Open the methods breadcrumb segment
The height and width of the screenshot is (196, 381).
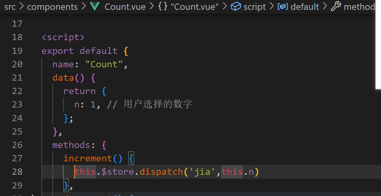pos(360,7)
